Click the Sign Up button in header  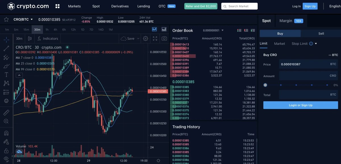pyautogui.click(x=310, y=6)
